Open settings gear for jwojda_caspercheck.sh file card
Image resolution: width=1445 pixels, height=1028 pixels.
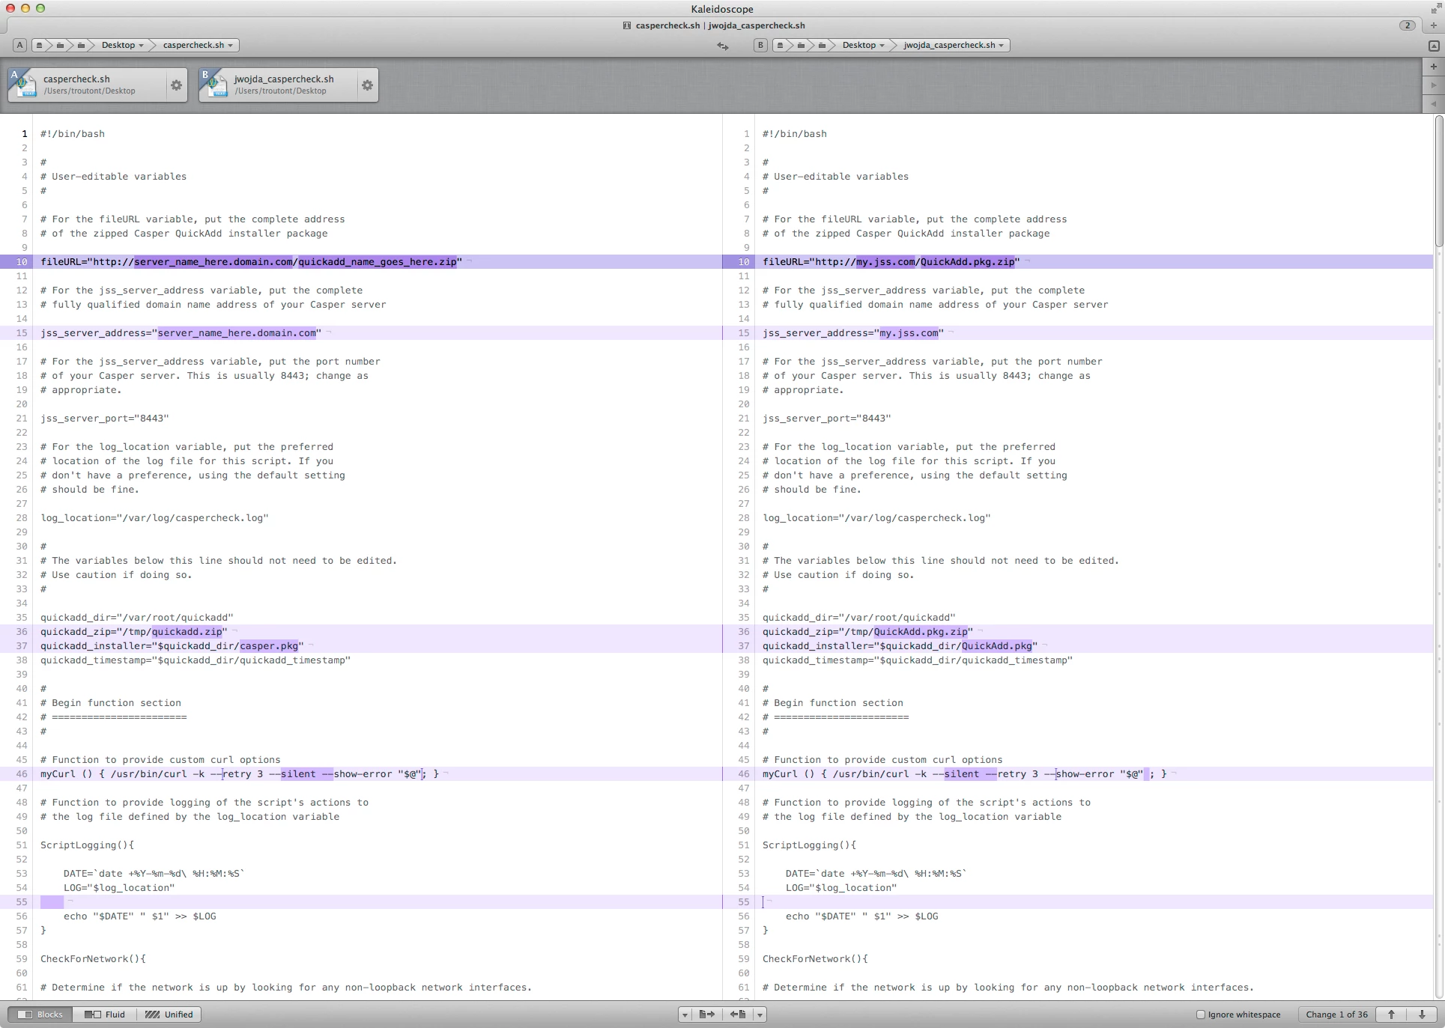click(x=367, y=85)
